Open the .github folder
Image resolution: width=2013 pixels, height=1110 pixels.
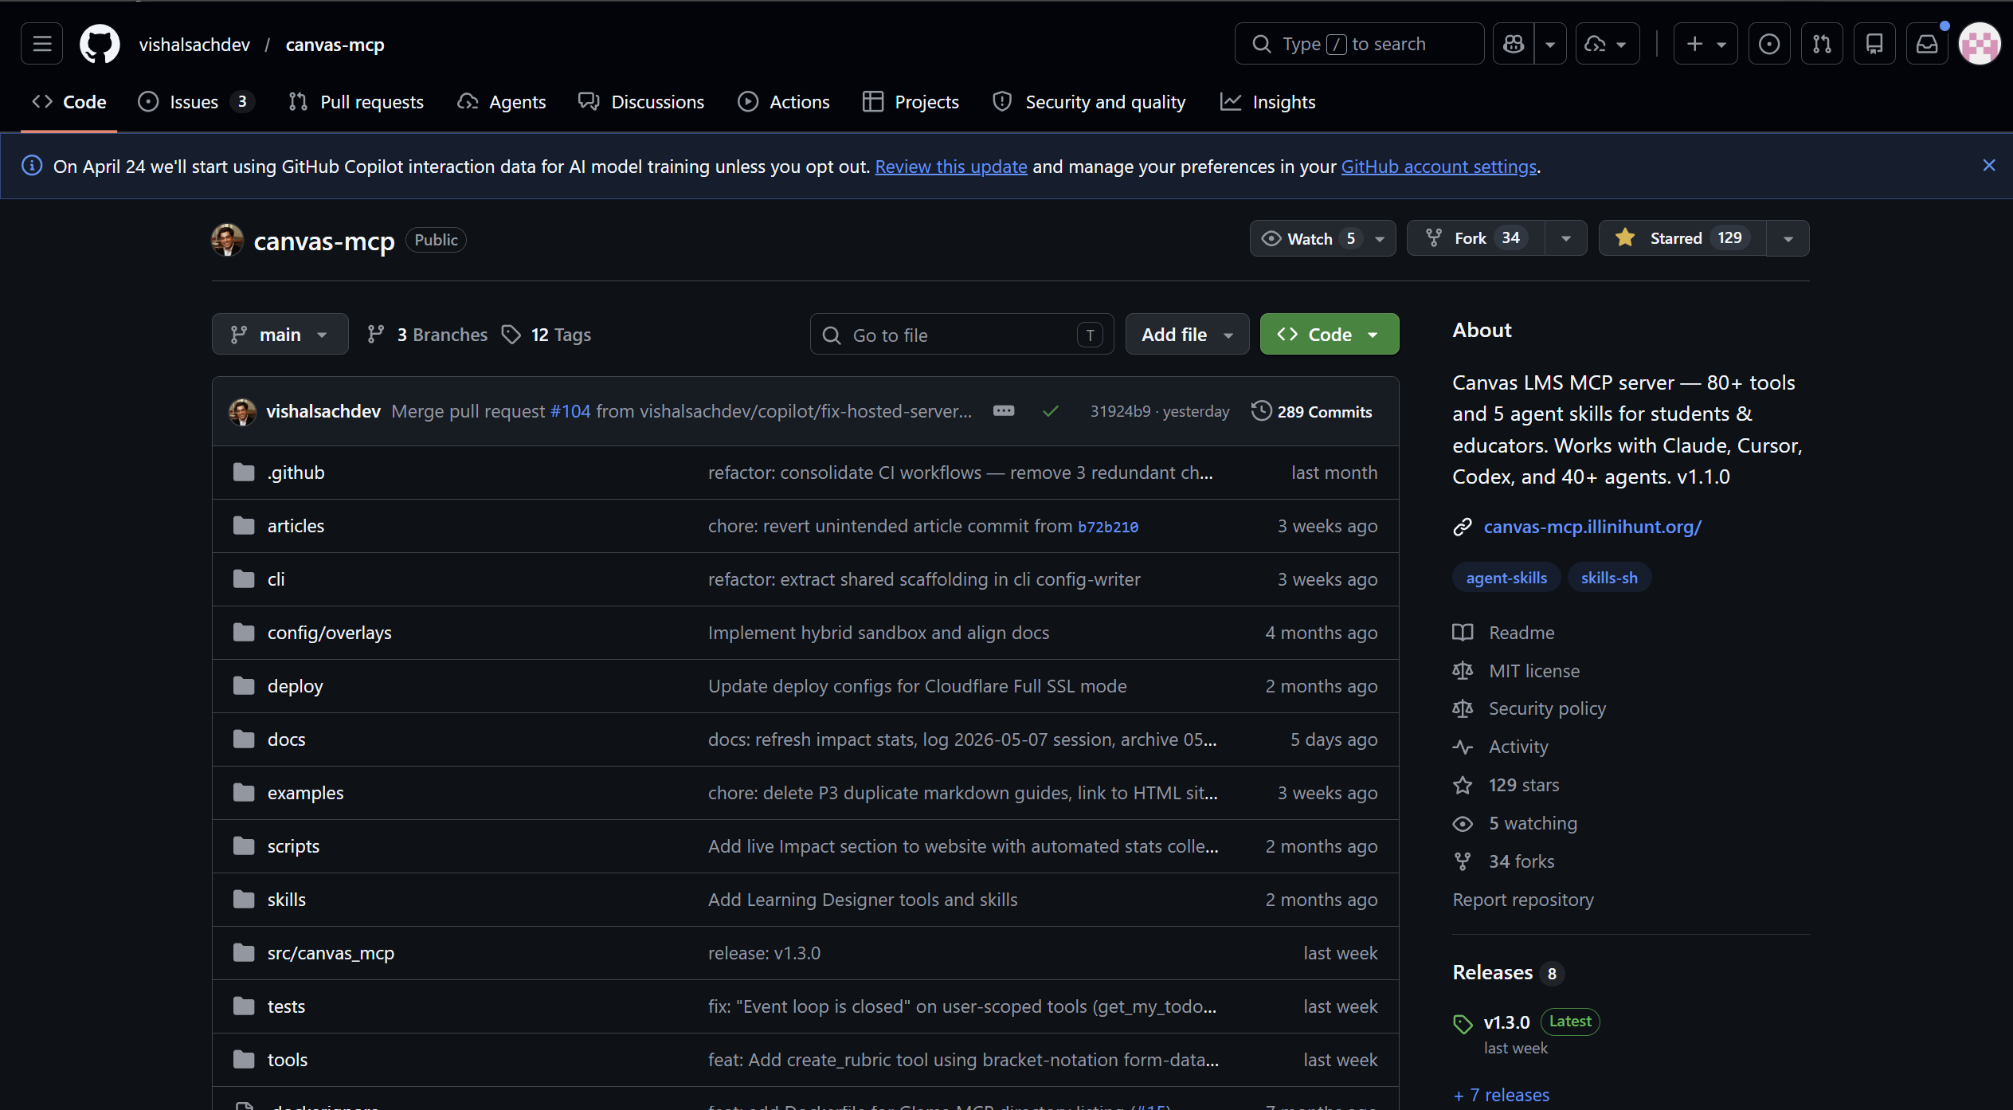pos(296,473)
